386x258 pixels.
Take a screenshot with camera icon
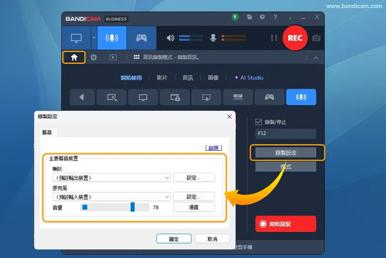[316, 38]
